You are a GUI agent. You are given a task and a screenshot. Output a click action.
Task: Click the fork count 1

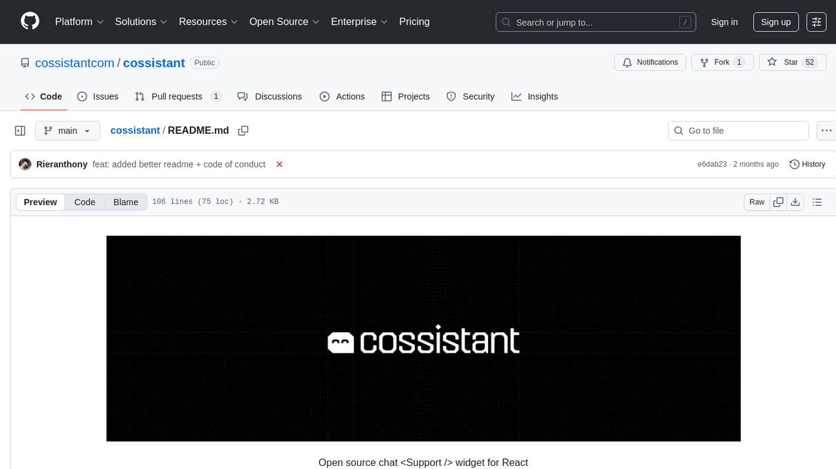pyautogui.click(x=739, y=62)
